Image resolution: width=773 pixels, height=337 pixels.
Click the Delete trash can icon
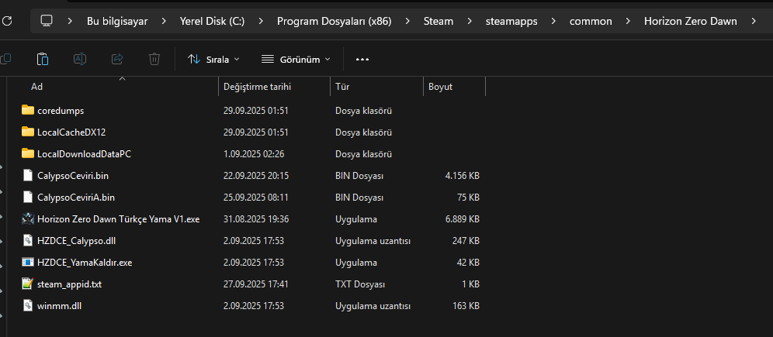tap(154, 59)
